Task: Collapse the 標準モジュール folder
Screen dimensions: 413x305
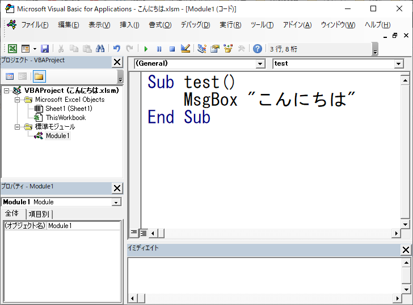Action: 18,127
